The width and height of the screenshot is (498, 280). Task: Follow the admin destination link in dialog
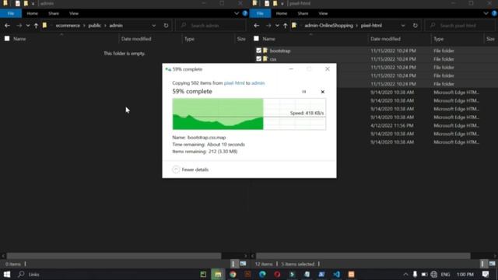[x=258, y=83]
